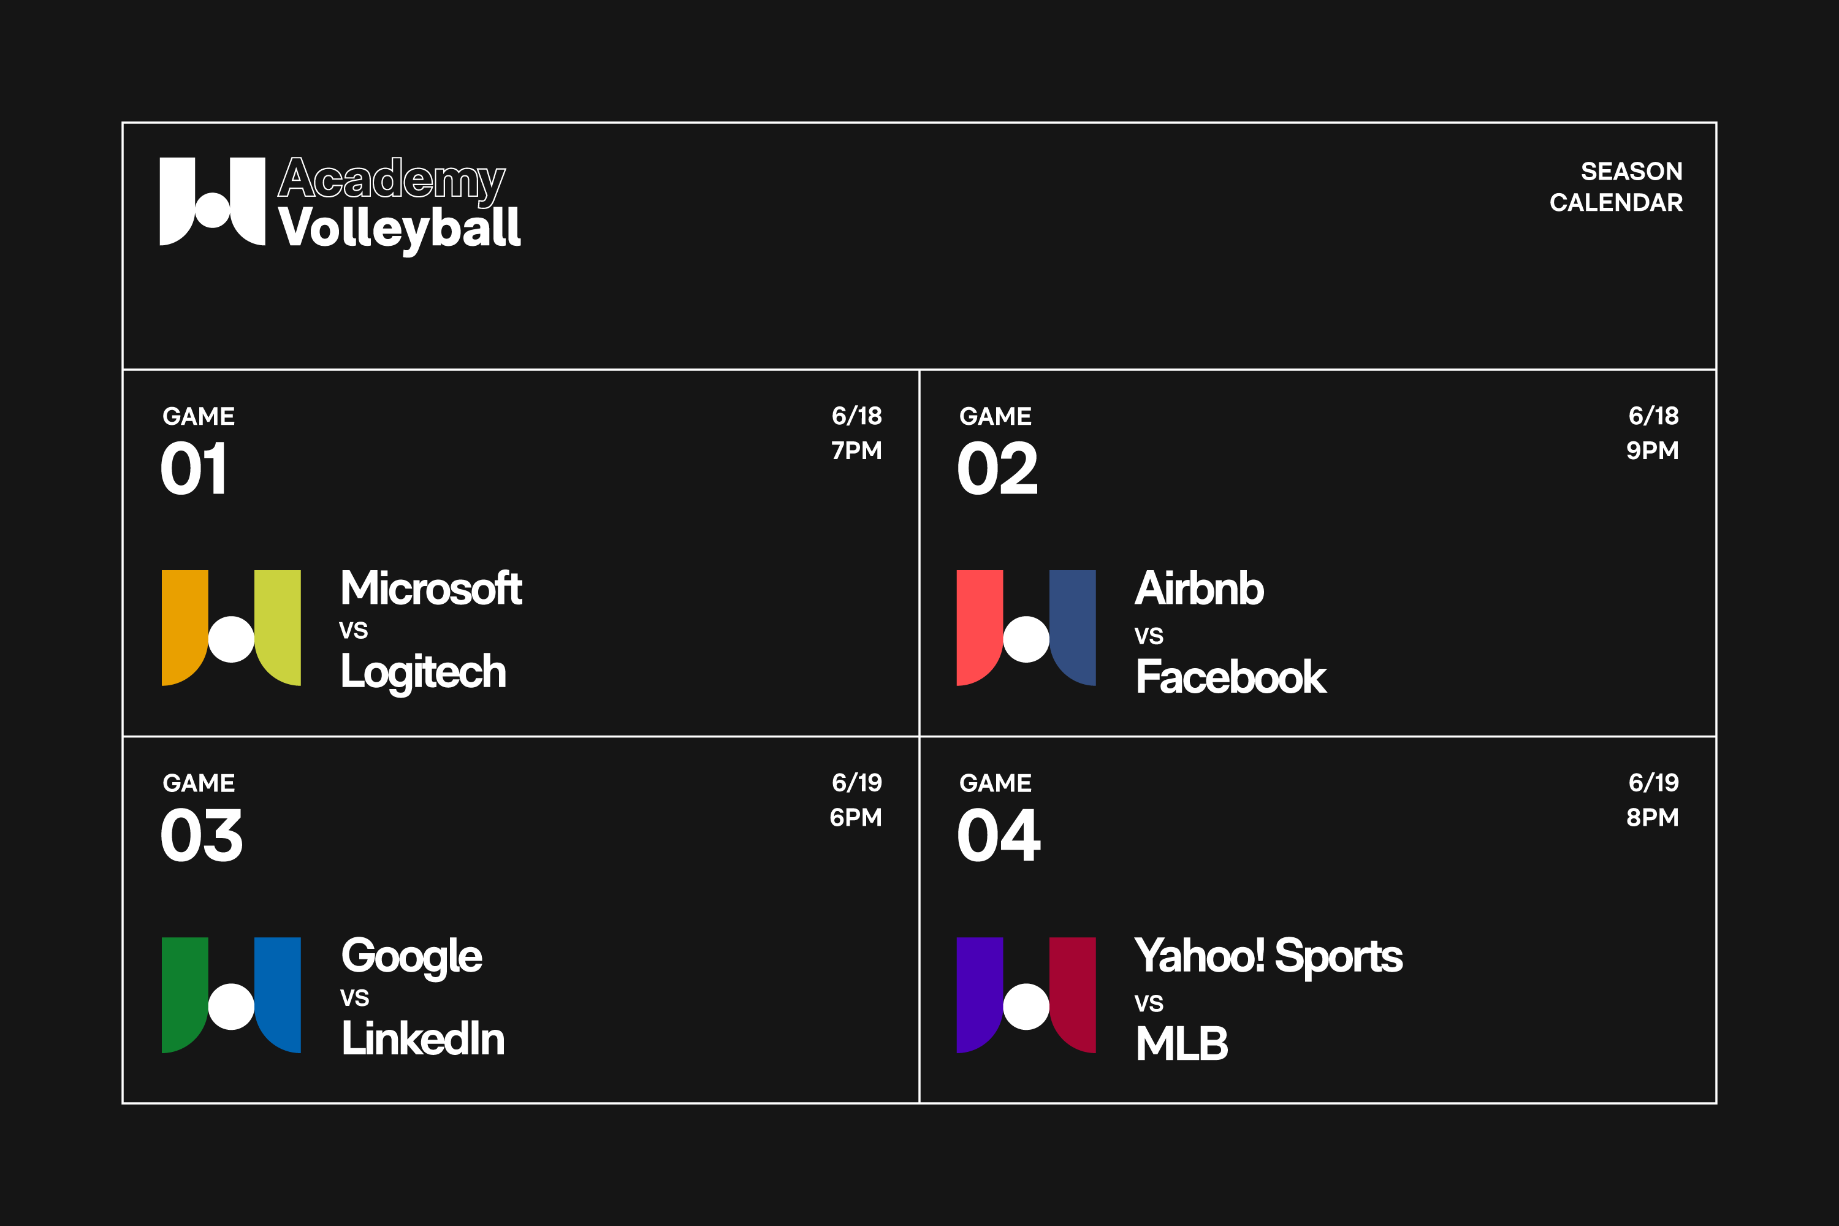This screenshot has height=1226, width=1839.
Task: Click the large 03 game number
Action: 202,836
